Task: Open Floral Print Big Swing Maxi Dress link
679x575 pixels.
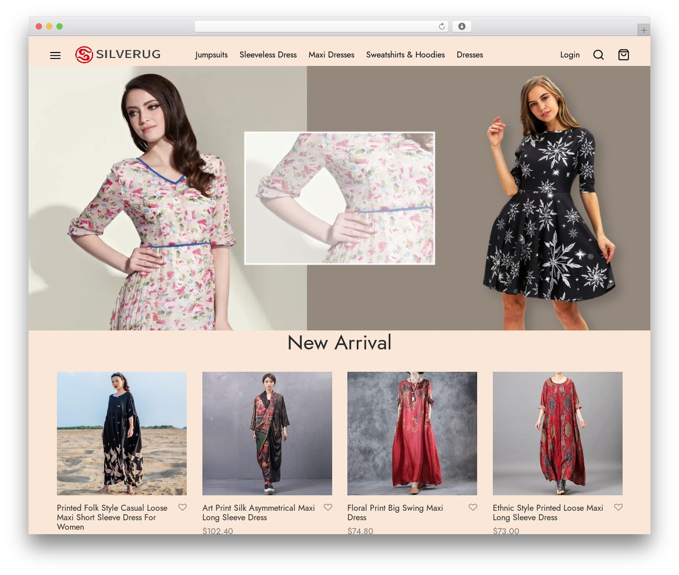Action: click(x=395, y=512)
